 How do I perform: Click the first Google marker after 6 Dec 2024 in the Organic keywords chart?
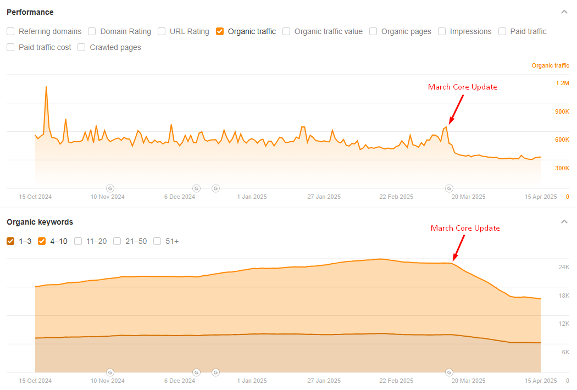point(197,372)
